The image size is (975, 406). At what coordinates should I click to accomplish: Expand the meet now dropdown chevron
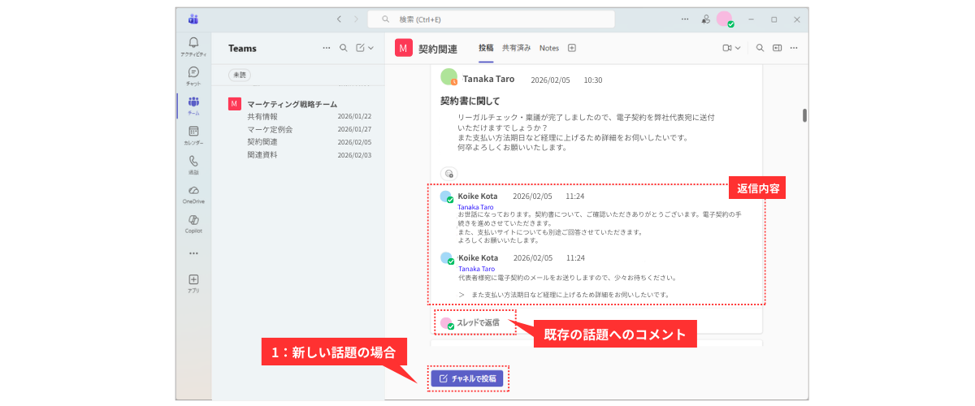coord(739,48)
